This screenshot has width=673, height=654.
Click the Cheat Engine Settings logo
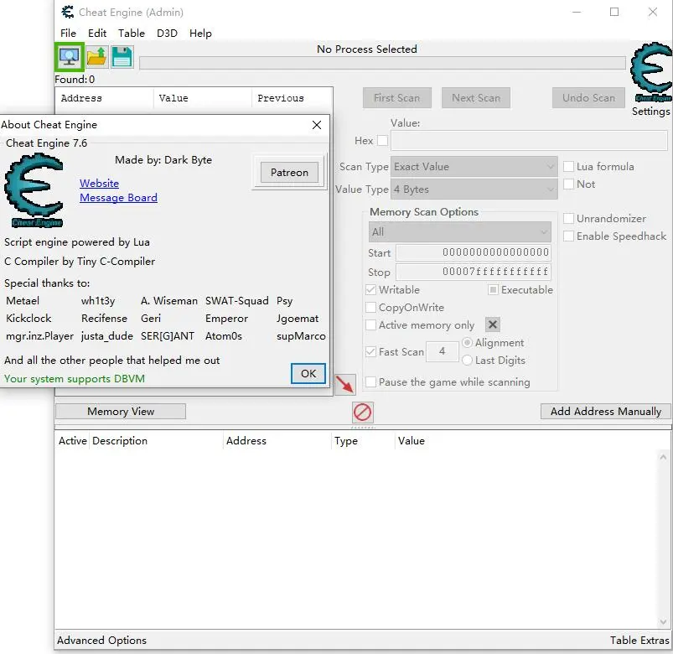tap(651, 73)
